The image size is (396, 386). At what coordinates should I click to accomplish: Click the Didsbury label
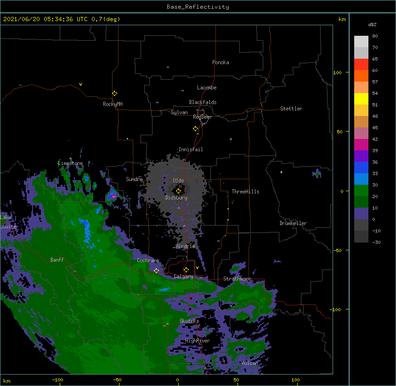click(x=176, y=198)
